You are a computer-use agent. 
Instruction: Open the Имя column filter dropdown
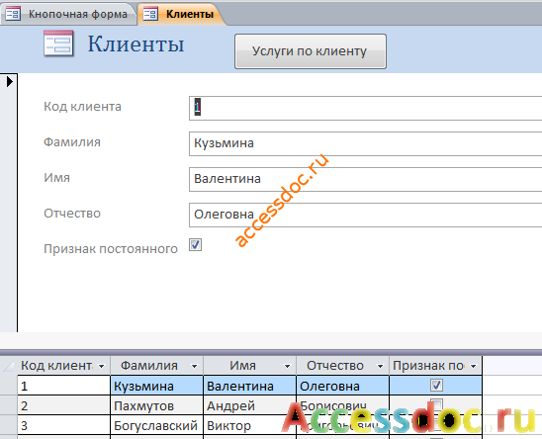(287, 366)
